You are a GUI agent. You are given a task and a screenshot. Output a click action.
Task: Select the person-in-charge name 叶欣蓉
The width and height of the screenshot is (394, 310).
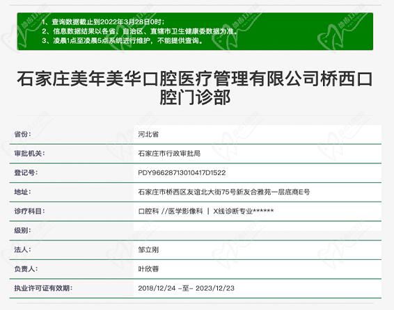[148, 269]
